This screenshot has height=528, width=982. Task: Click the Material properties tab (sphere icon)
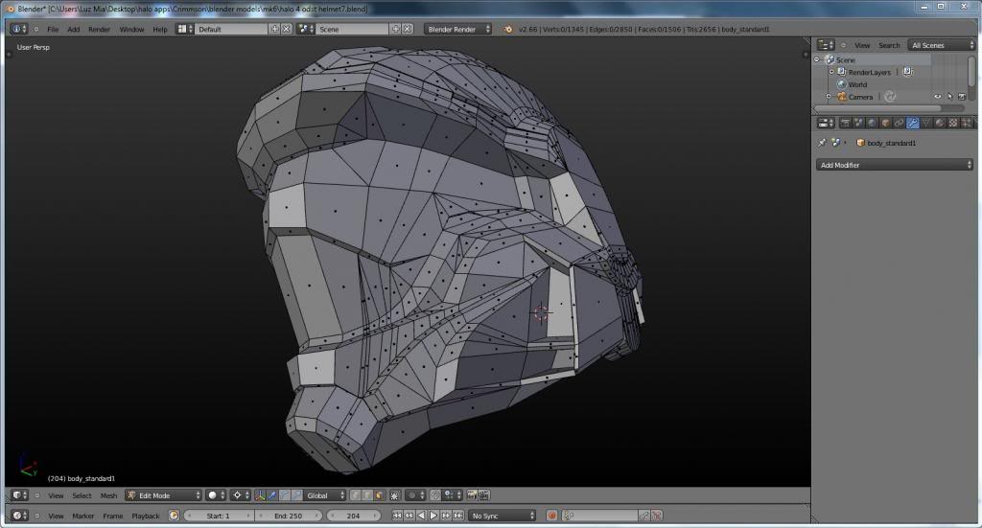pyautogui.click(x=939, y=123)
